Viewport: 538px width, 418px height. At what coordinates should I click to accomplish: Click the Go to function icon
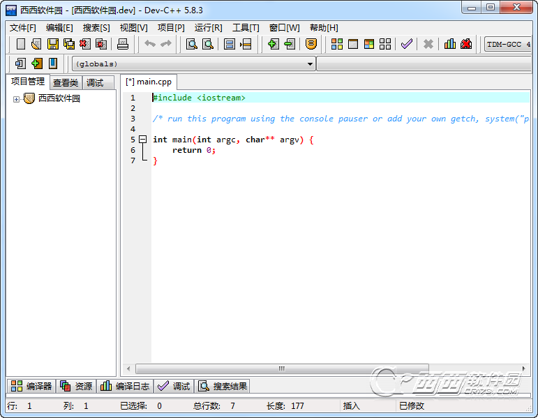point(229,44)
